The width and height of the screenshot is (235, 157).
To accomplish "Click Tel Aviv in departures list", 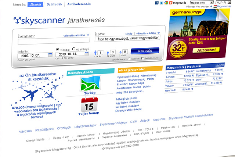I will coord(169,86).
